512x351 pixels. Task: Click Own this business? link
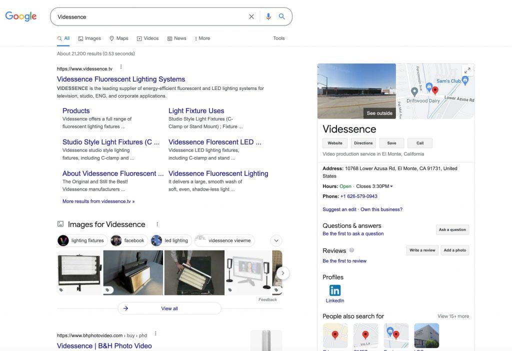click(x=381, y=209)
